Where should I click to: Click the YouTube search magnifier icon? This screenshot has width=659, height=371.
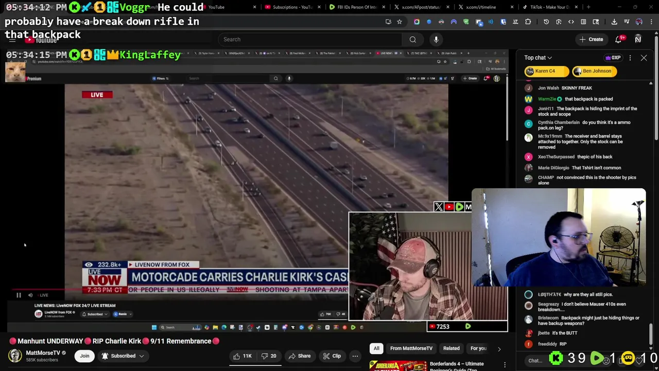point(412,39)
